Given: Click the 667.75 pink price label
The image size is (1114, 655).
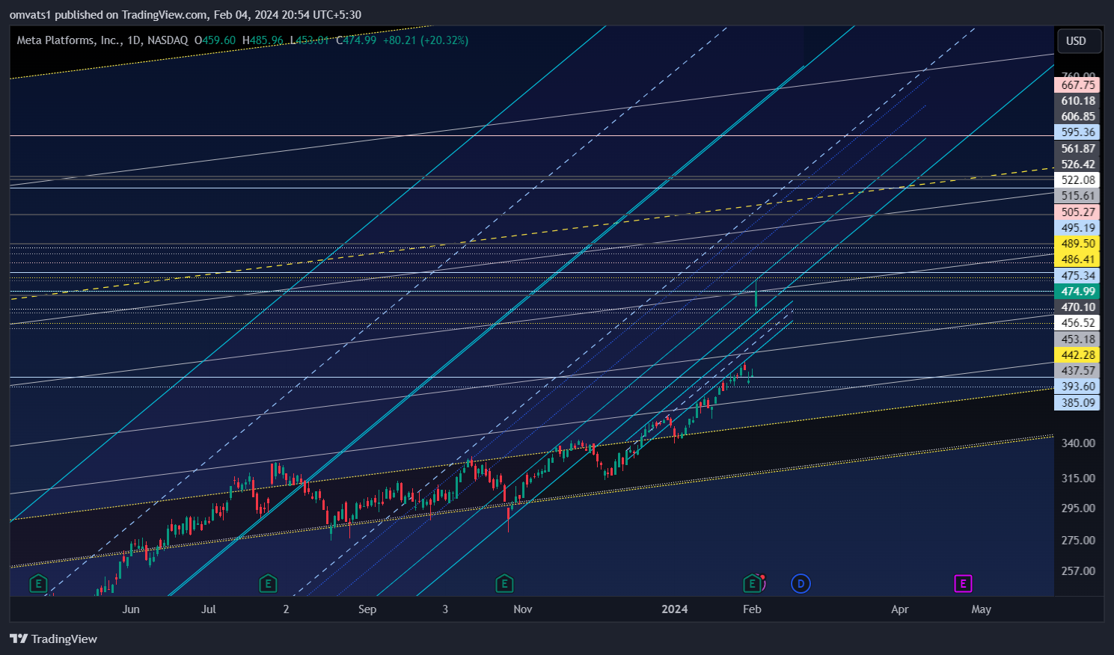Looking at the screenshot, I should click(x=1077, y=85).
